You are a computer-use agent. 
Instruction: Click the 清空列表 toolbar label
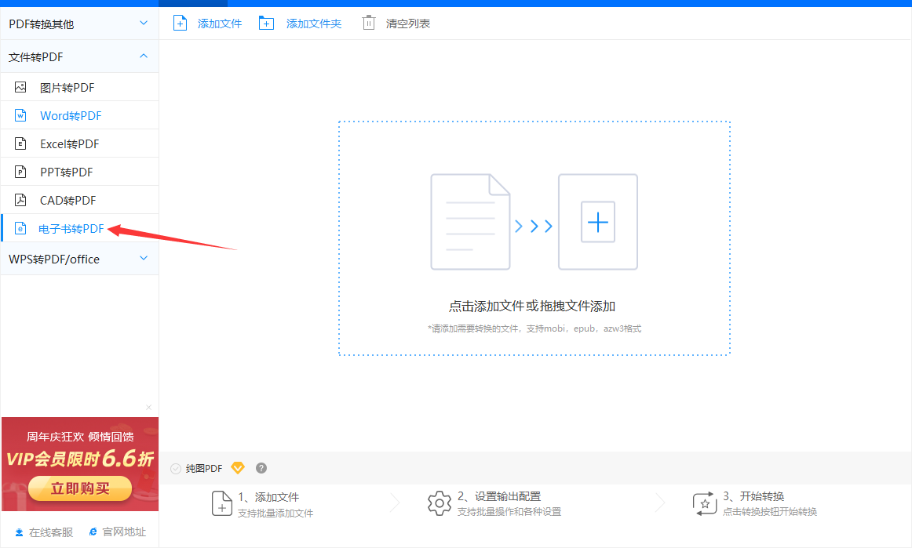(x=407, y=24)
